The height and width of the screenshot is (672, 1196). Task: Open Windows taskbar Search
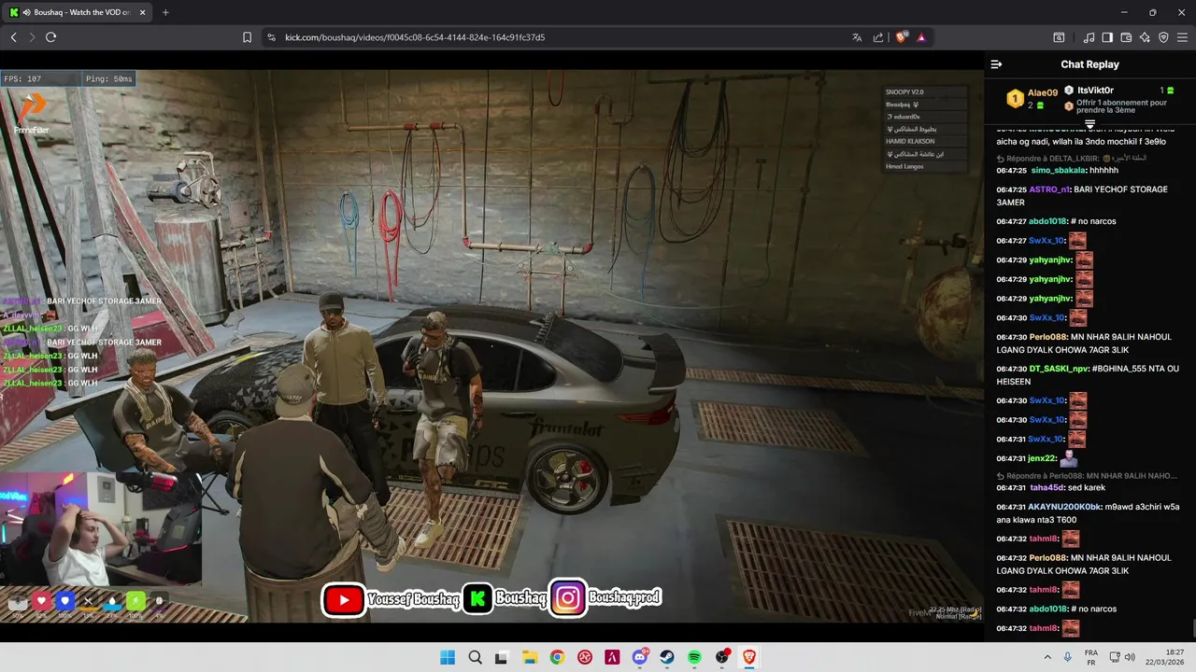pyautogui.click(x=475, y=657)
